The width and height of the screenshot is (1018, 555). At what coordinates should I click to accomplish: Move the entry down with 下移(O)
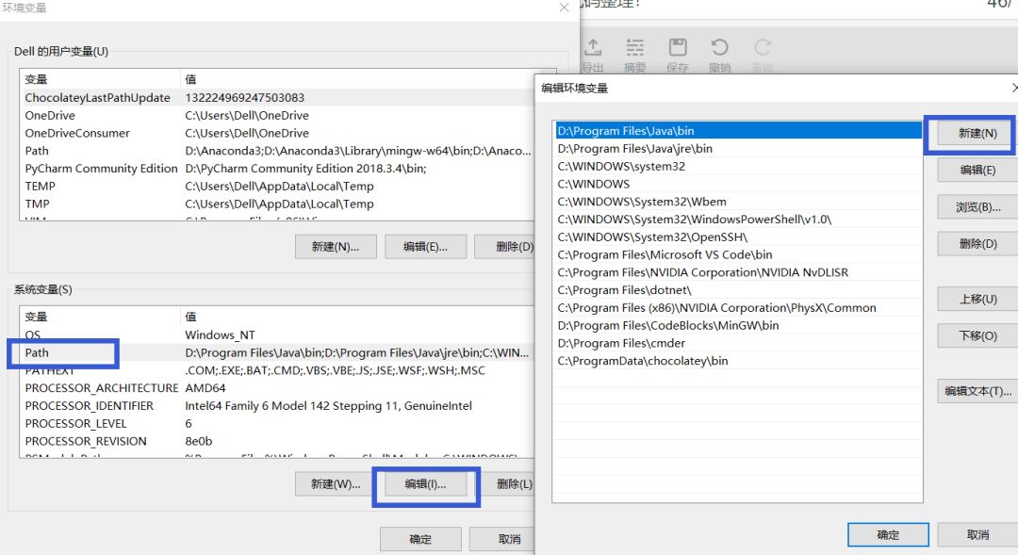[977, 335]
